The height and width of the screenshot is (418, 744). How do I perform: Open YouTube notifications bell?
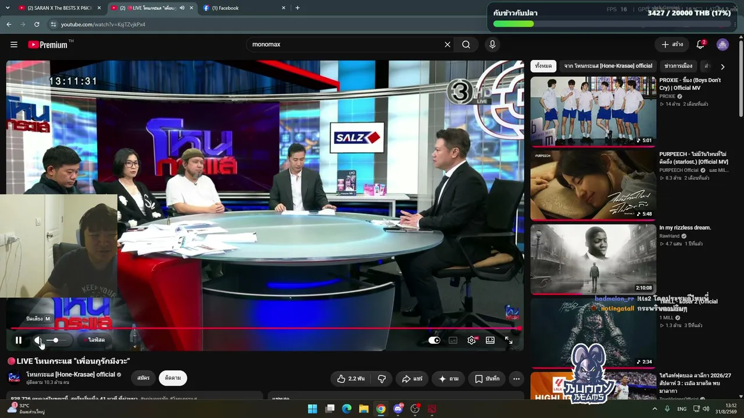coord(701,45)
